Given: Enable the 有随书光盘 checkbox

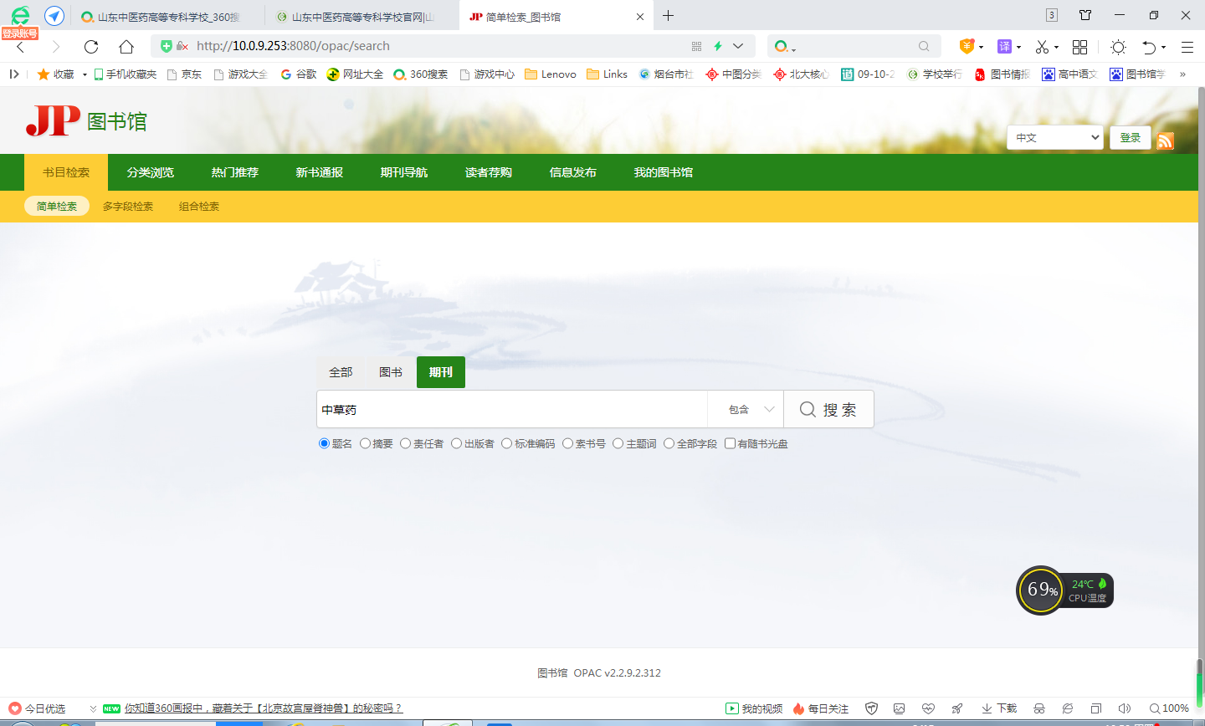Looking at the screenshot, I should 730,443.
